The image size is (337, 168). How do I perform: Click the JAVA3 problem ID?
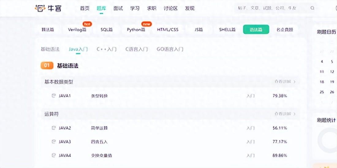pos(65,142)
